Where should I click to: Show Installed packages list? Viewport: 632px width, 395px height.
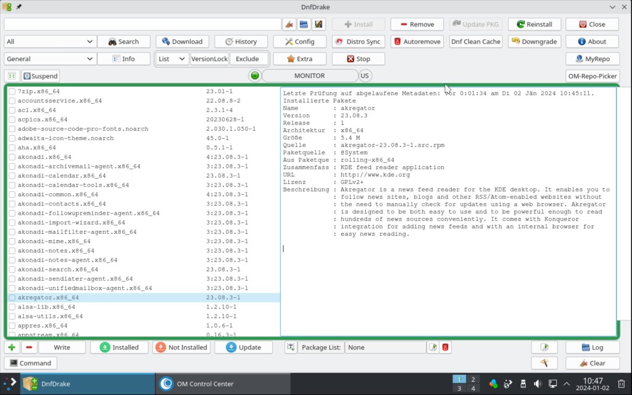coord(119,347)
